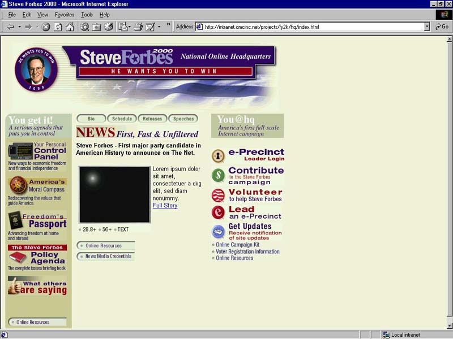Viewport: 453px width, 339px height.
Task: Open the Tools menu
Action: [87, 15]
